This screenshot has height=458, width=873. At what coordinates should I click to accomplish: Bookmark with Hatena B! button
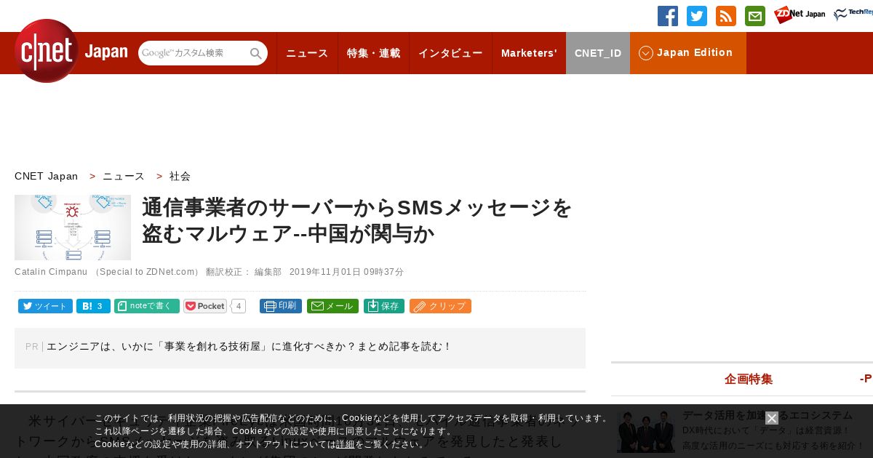[x=93, y=306]
